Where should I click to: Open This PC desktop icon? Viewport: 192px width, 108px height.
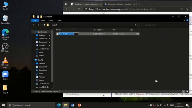coord(5,6)
